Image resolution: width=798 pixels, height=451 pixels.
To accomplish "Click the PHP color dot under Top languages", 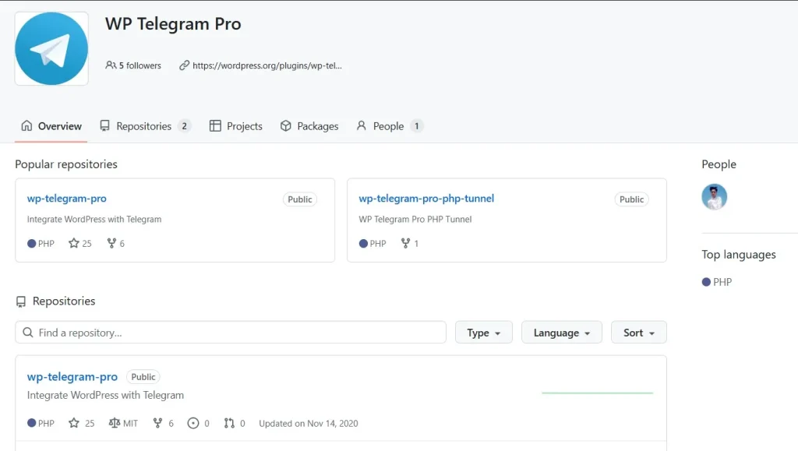I will click(706, 282).
